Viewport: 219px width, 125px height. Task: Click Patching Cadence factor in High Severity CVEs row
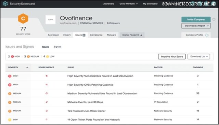click(164, 85)
